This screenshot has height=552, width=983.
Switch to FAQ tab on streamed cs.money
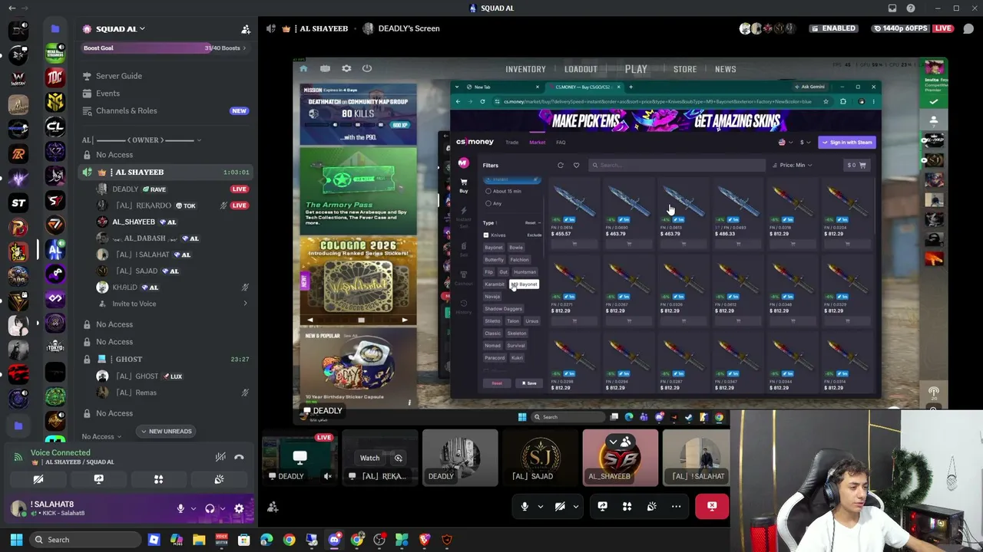click(561, 142)
